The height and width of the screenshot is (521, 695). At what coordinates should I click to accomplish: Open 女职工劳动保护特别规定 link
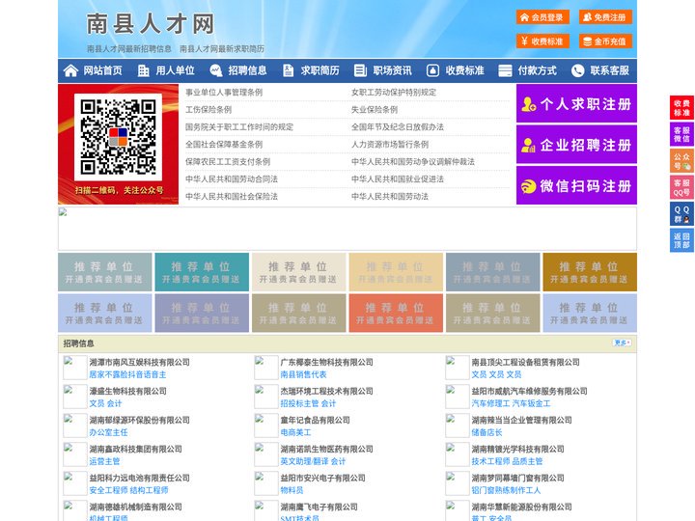(x=394, y=93)
